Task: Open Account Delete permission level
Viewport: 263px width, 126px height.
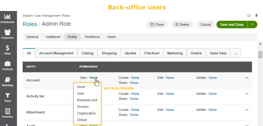Action: [x=213, y=78]
